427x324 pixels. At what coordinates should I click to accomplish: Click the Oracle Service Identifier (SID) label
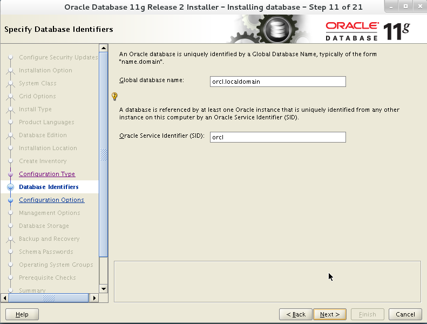click(162, 136)
